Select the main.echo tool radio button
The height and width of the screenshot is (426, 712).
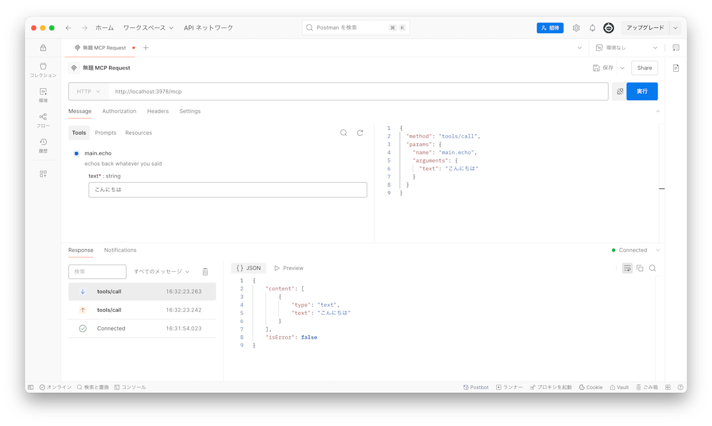click(x=77, y=154)
